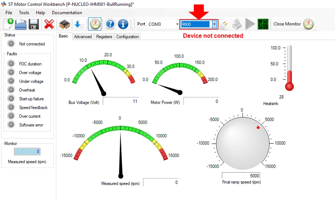The width and height of the screenshot is (335, 200).
Task: Click the Motor Power (W) label
Action: click(165, 102)
